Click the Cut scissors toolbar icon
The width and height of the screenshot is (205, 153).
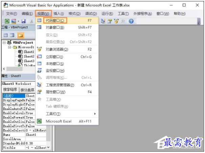pyautogui.click(x=32, y=21)
